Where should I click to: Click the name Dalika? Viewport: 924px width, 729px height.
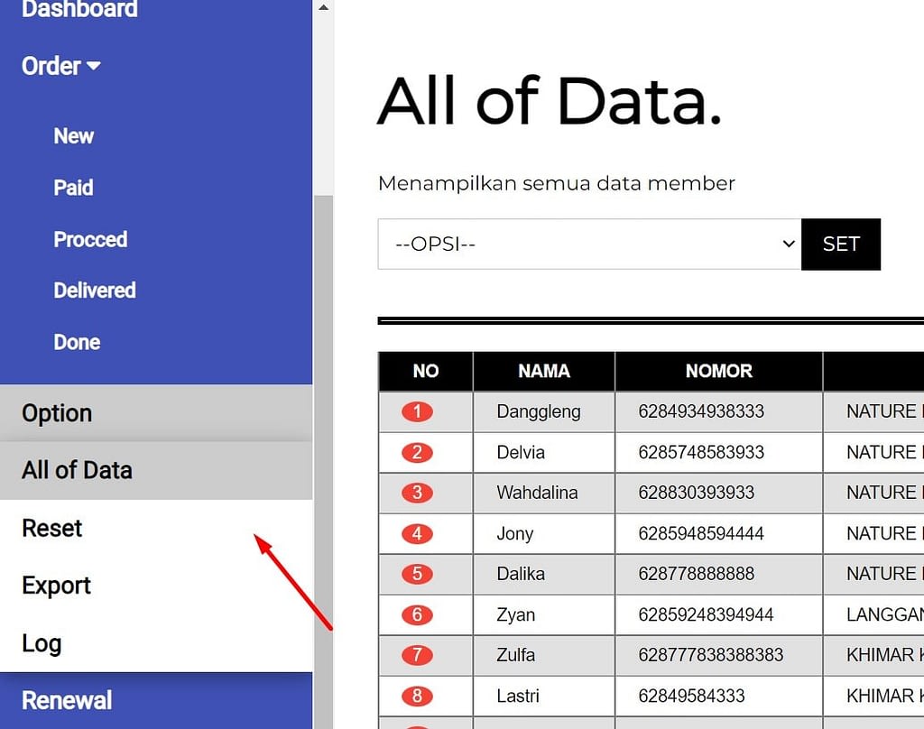(x=521, y=574)
